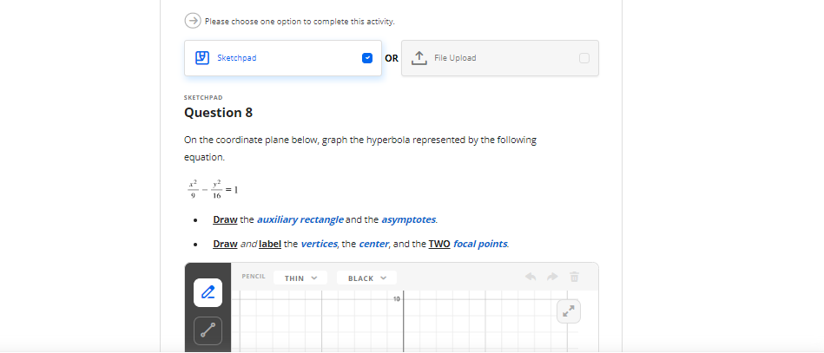Open the center glossary link
The width and height of the screenshot is (824, 353).
point(373,244)
